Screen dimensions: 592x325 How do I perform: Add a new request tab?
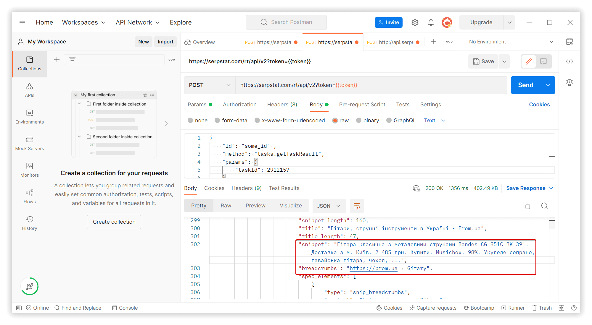[433, 42]
